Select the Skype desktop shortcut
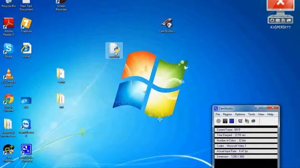Viewport: 300px width, 168px height. click(x=8, y=50)
